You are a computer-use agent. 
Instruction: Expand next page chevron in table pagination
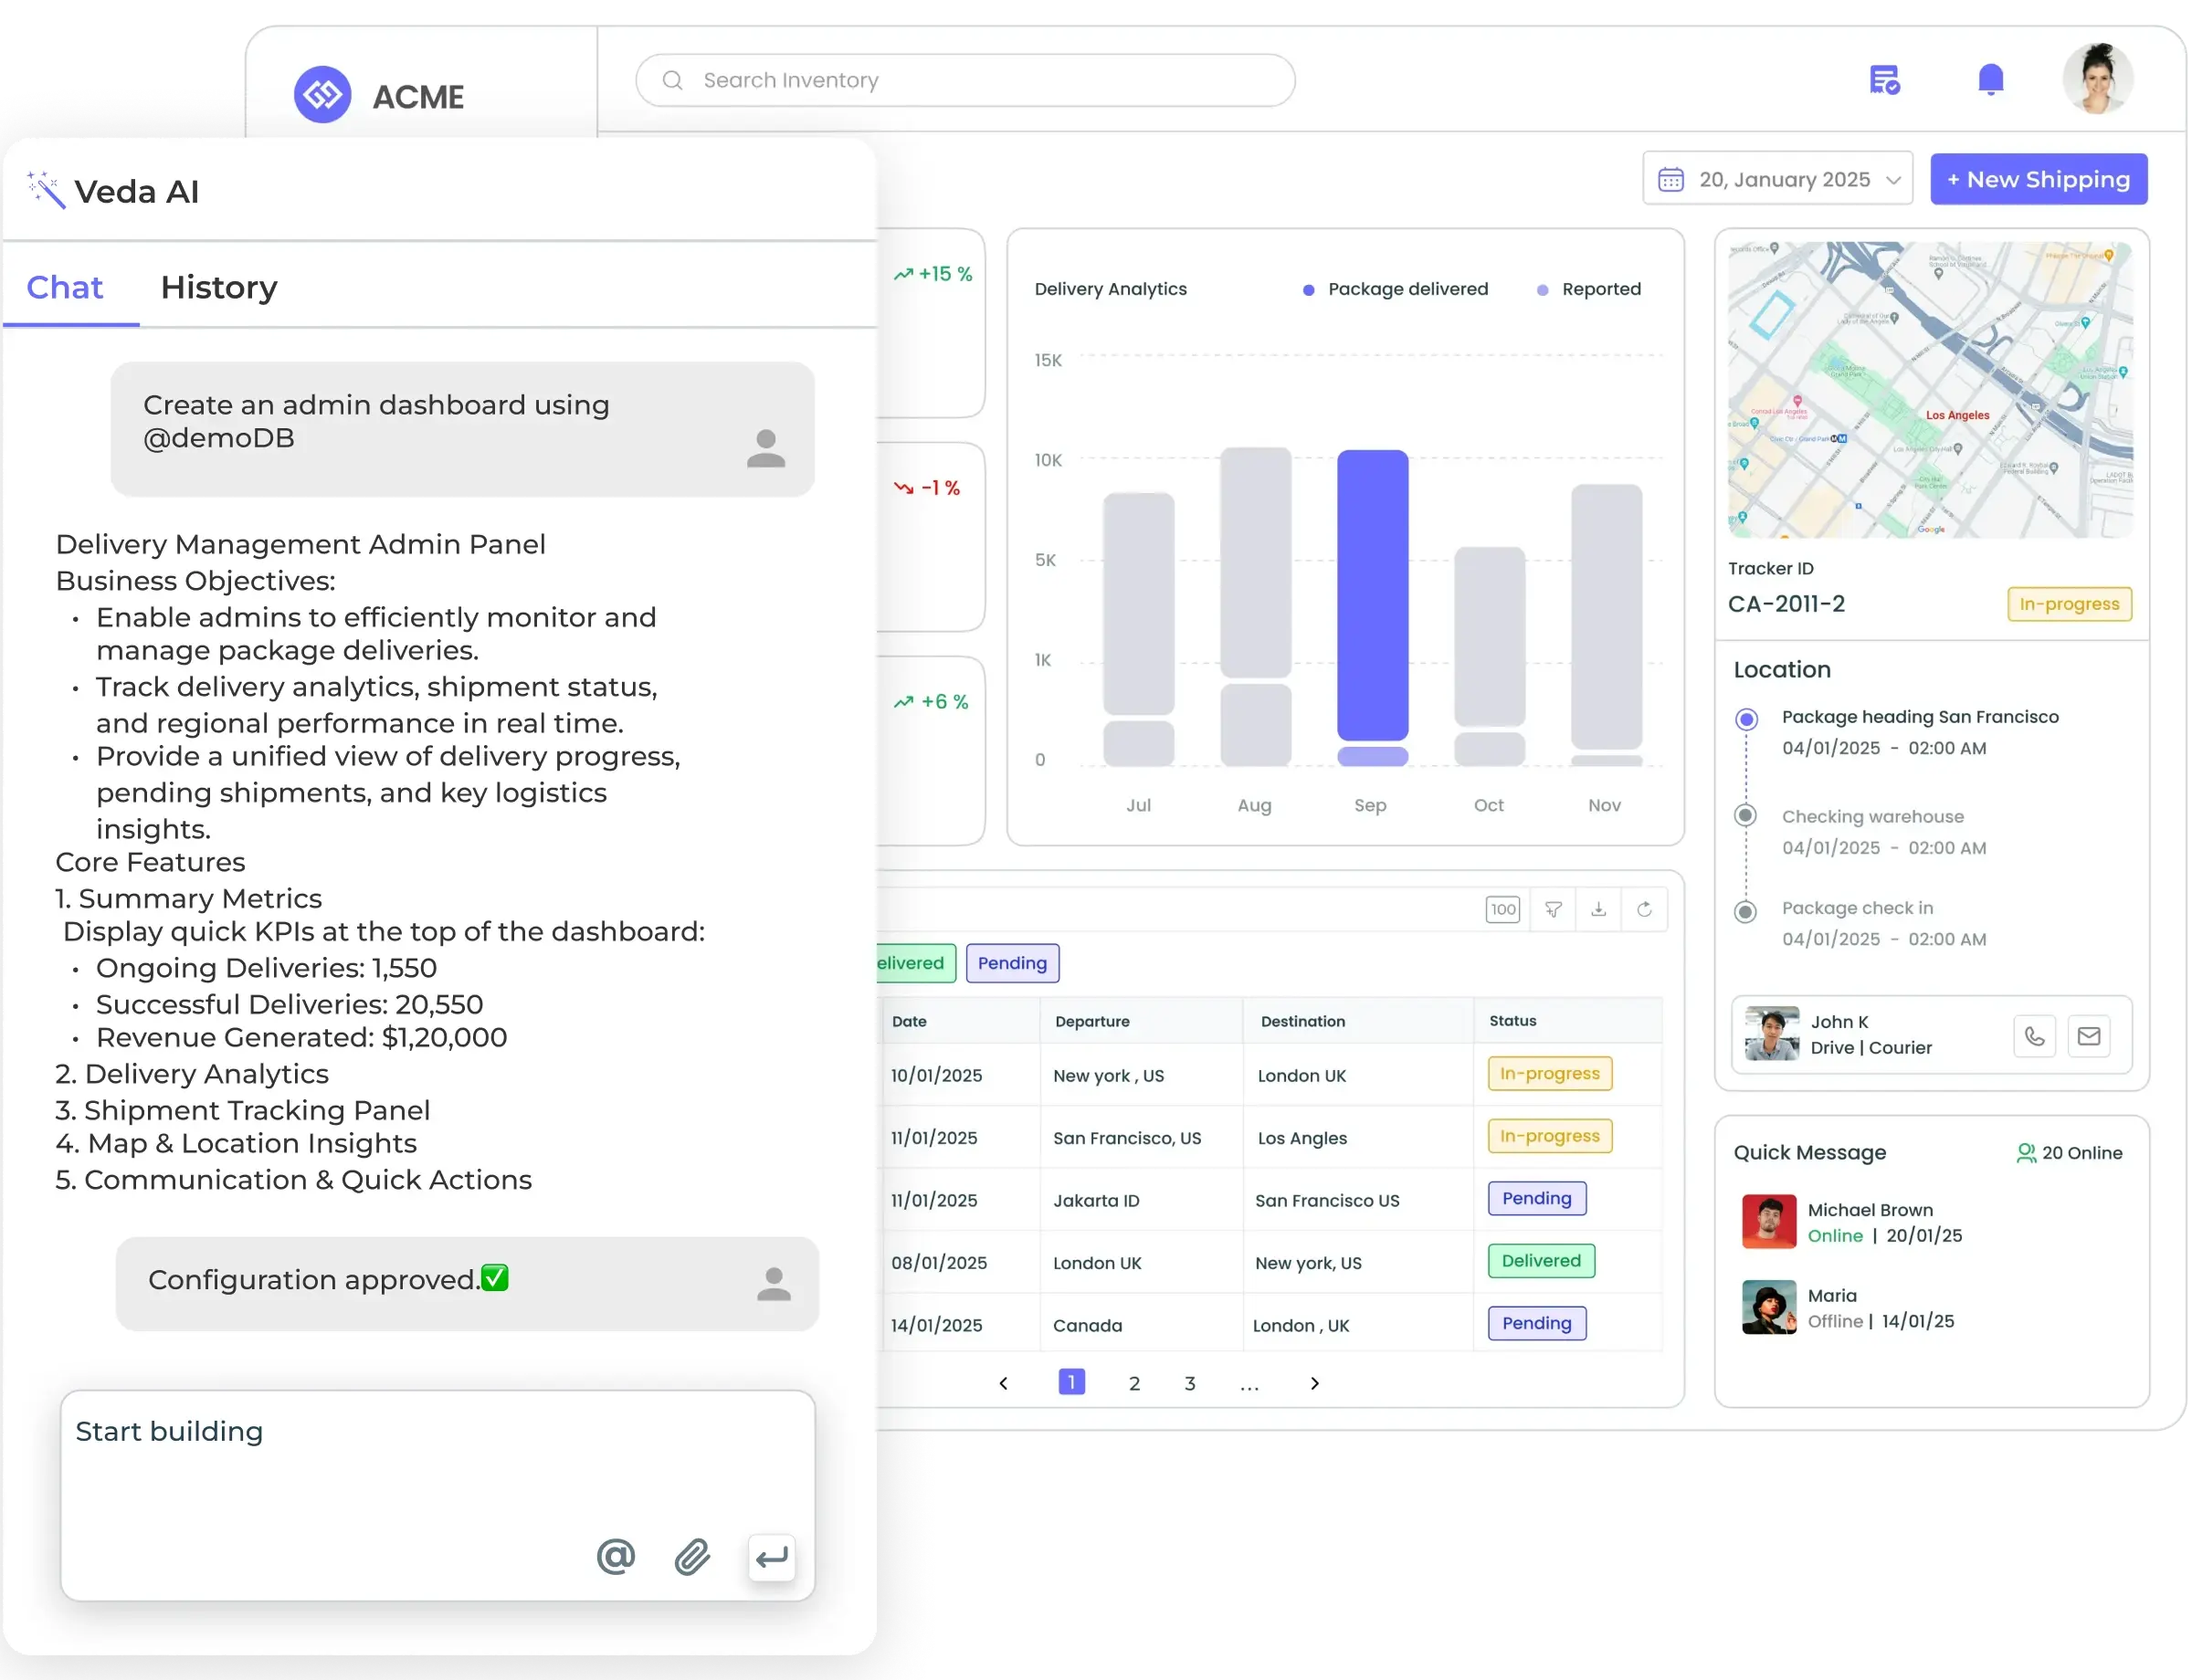coord(1314,1382)
